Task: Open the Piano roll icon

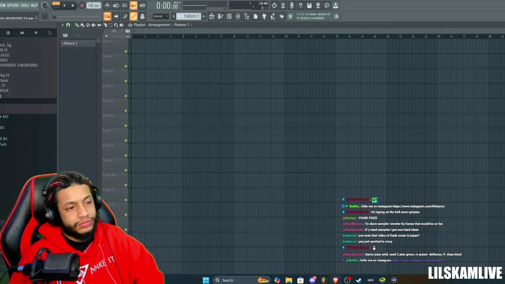Action: [x=220, y=16]
